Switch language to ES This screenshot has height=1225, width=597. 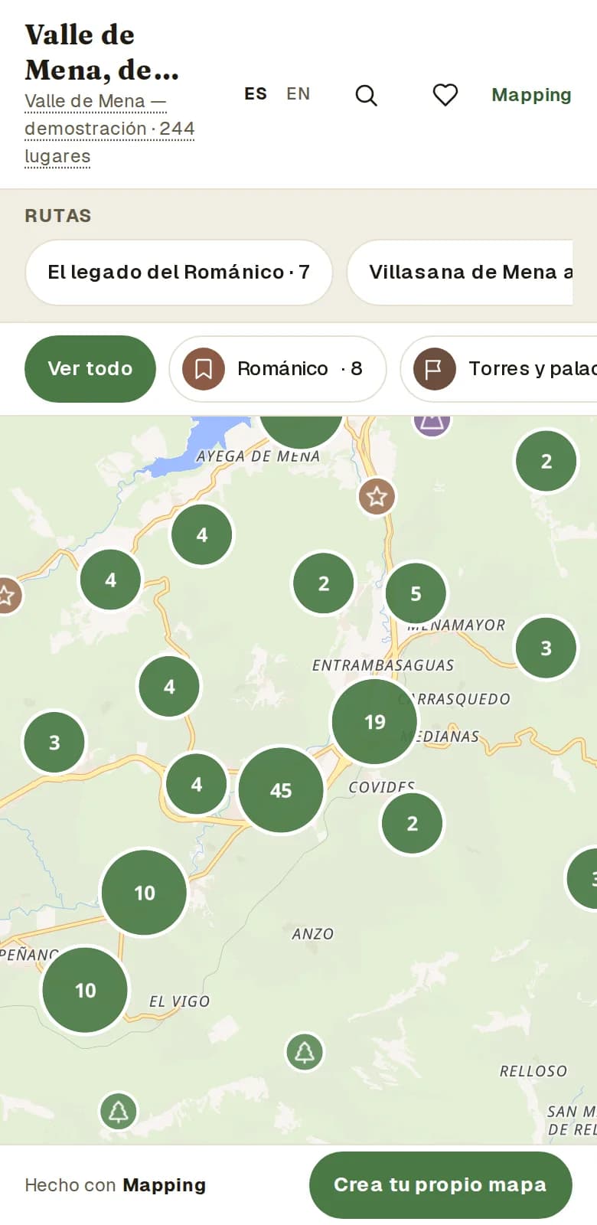point(256,94)
